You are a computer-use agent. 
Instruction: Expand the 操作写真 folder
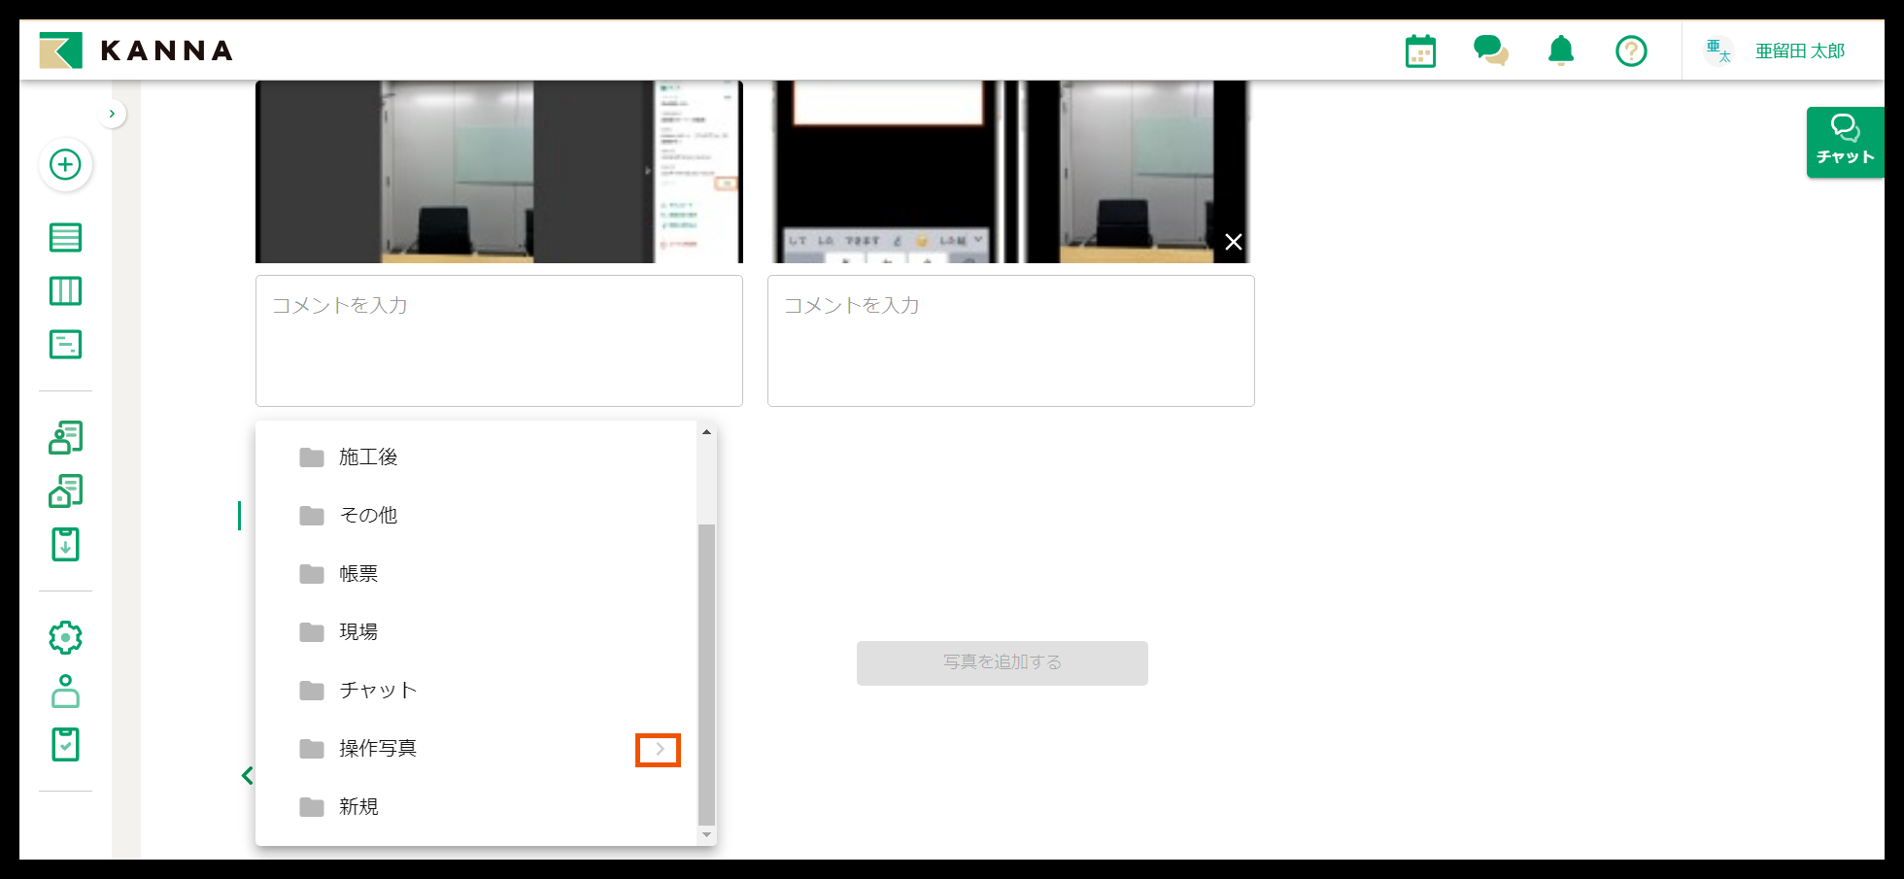click(x=660, y=749)
